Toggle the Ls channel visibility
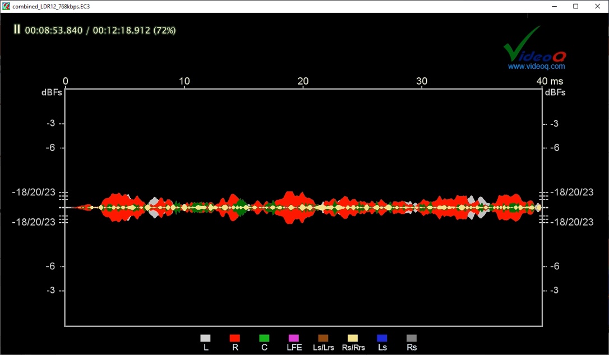Viewport: 609px width, 355px height. tap(382, 338)
